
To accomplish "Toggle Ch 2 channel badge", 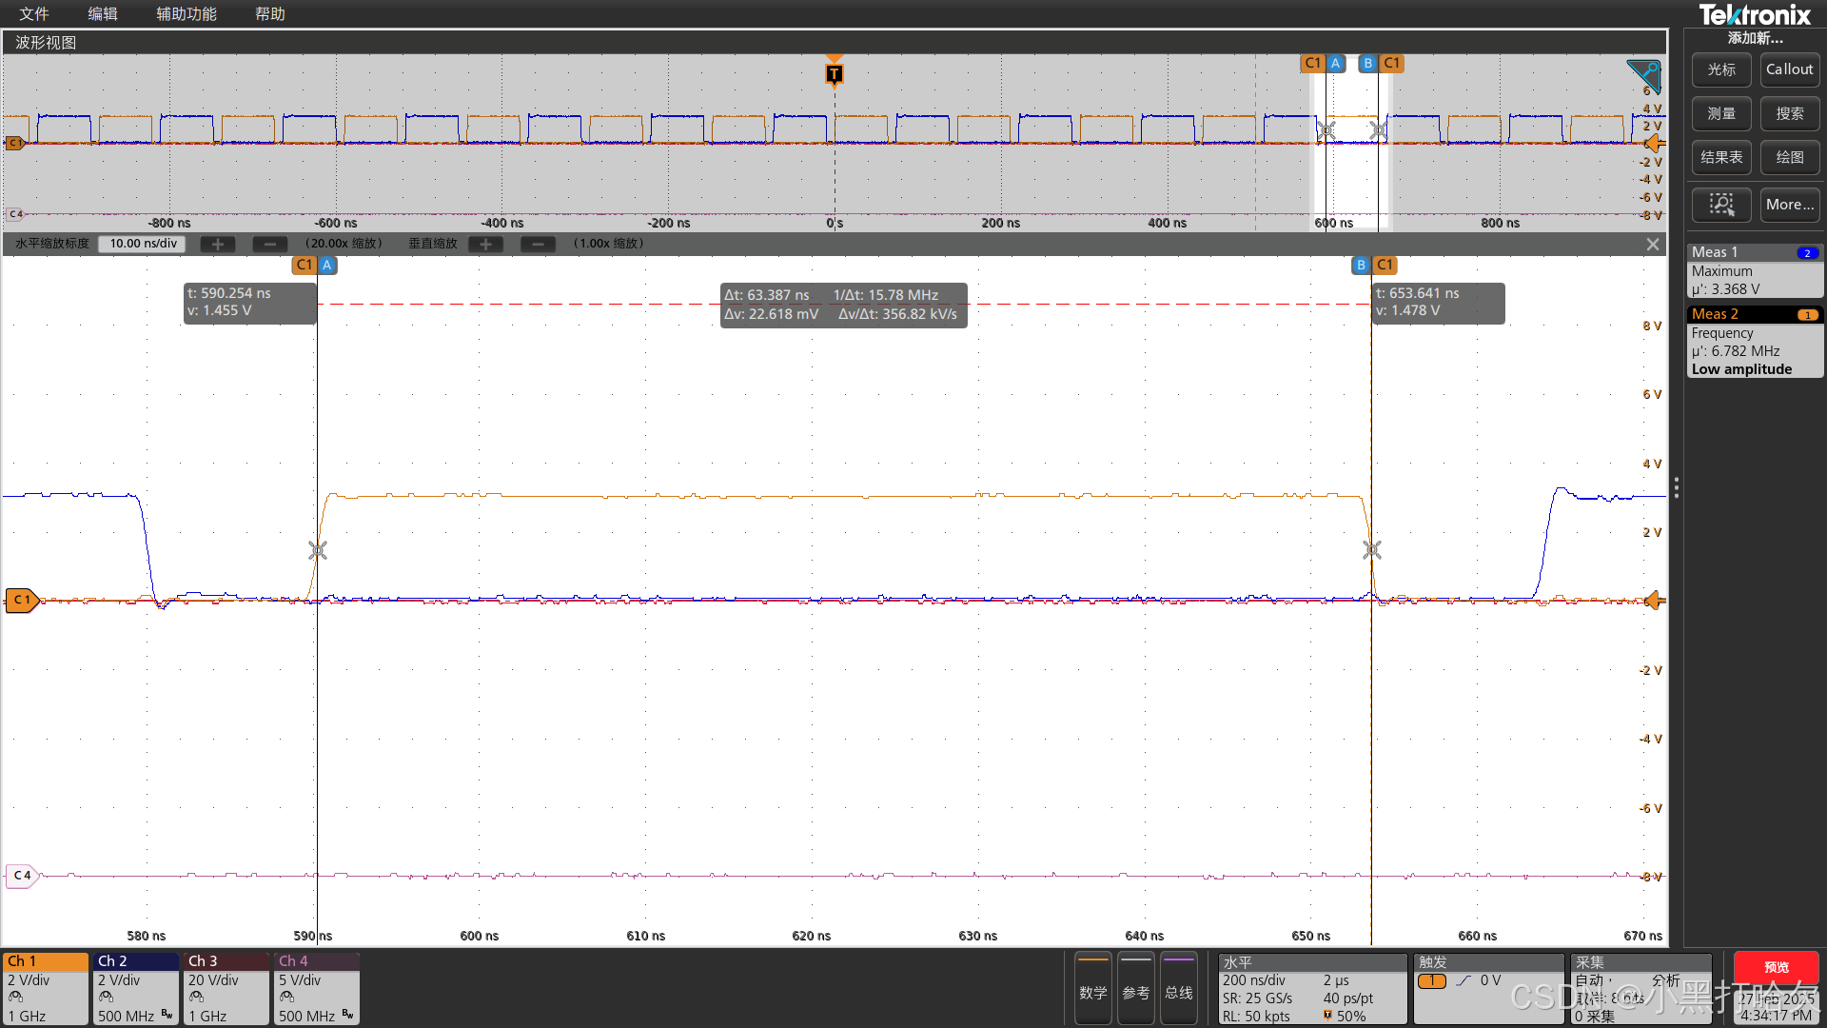I will (136, 988).
